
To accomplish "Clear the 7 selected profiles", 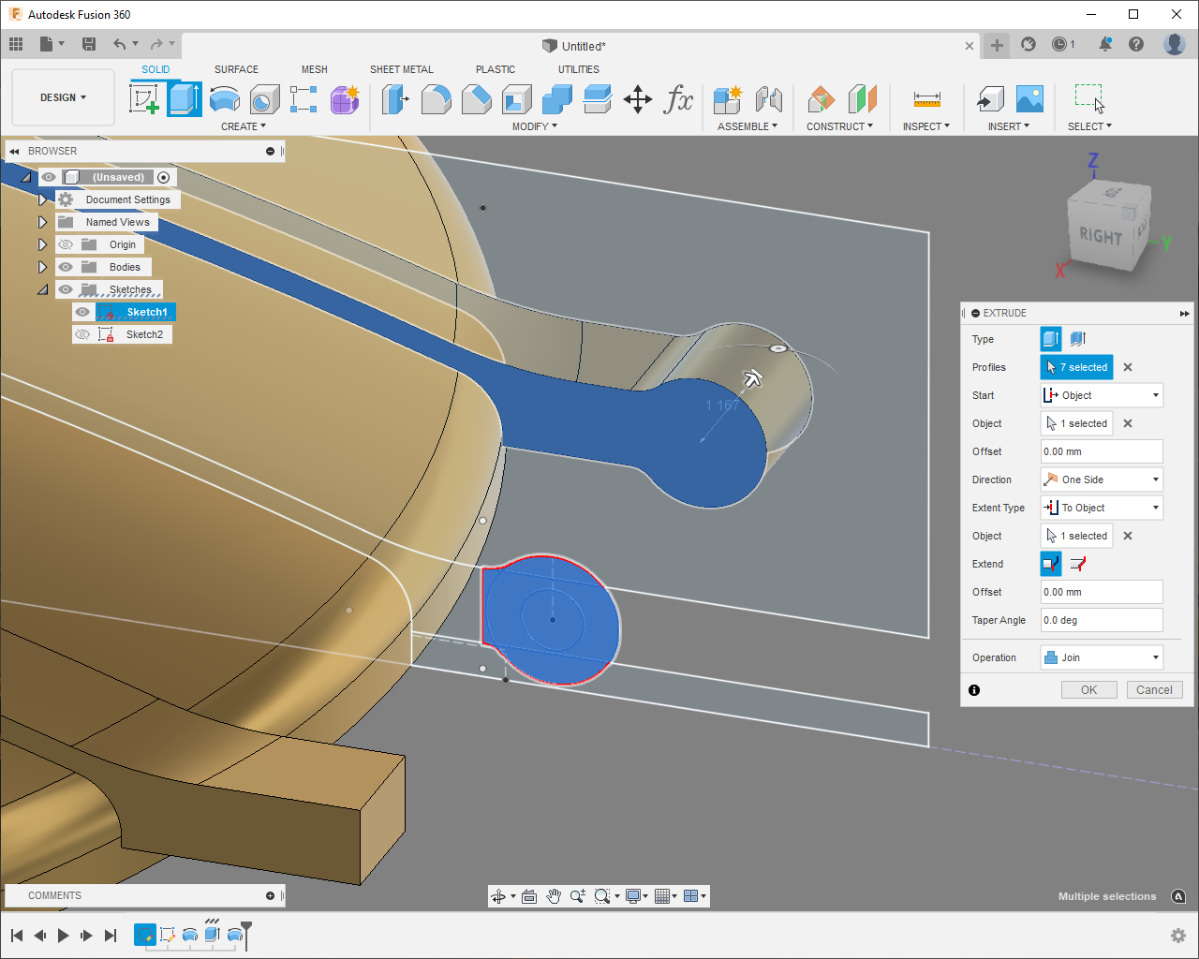I will coord(1128,367).
